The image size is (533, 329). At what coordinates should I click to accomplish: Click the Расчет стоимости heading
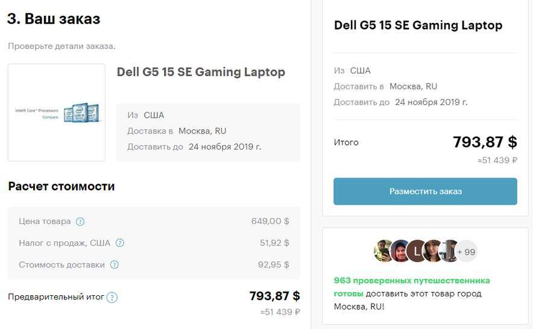point(61,187)
